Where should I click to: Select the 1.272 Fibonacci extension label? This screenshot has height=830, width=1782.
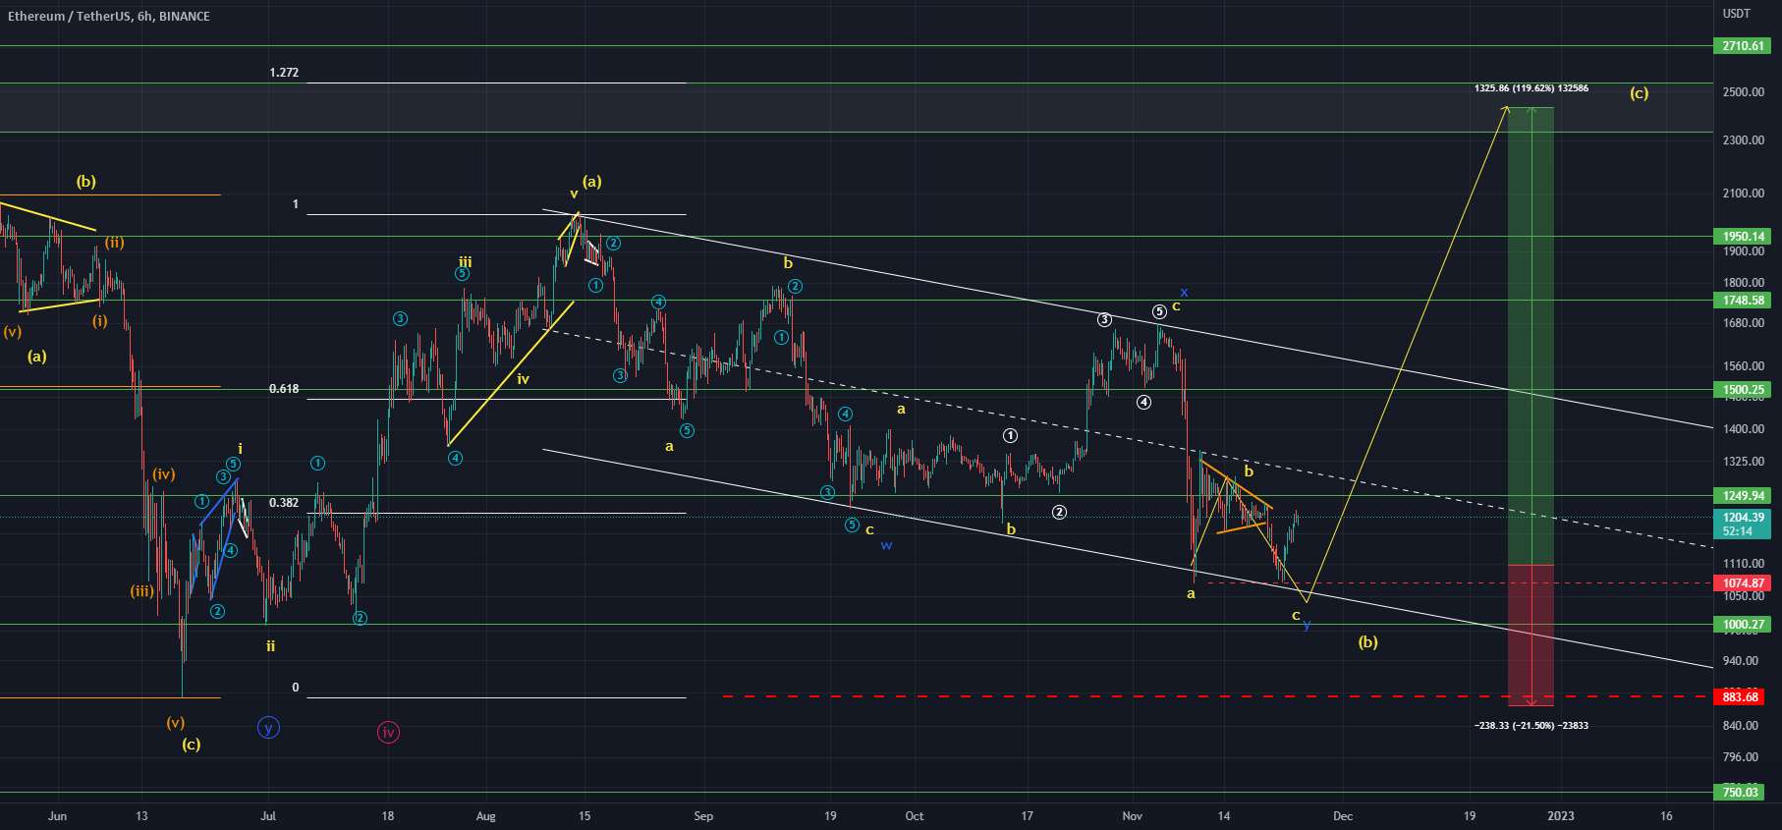[284, 73]
